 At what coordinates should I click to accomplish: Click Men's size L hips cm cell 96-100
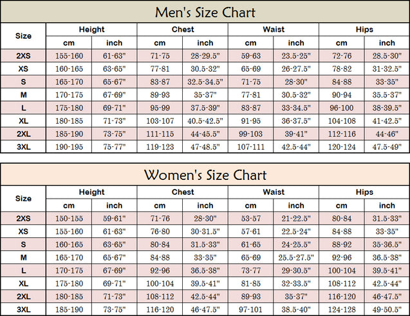pyautogui.click(x=342, y=108)
